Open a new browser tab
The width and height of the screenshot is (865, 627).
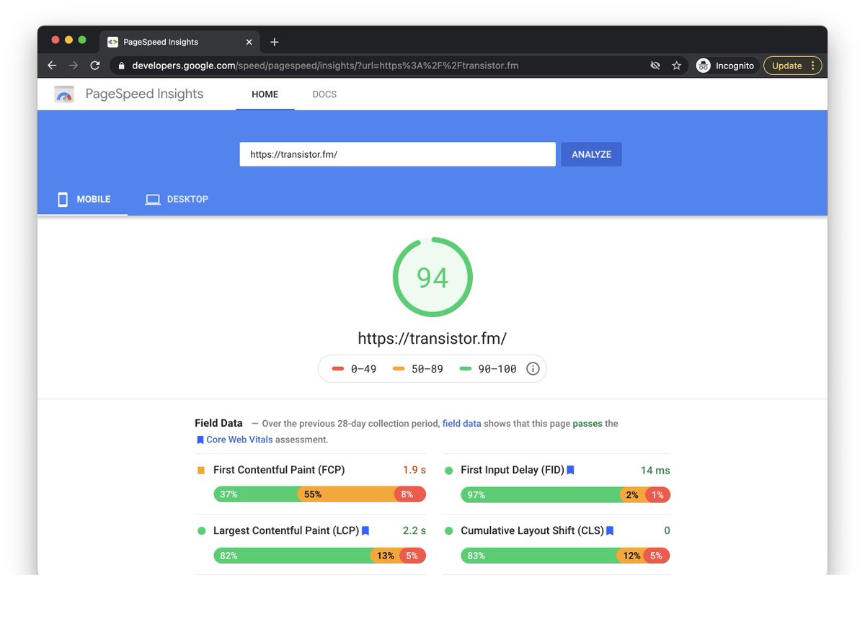pos(275,42)
